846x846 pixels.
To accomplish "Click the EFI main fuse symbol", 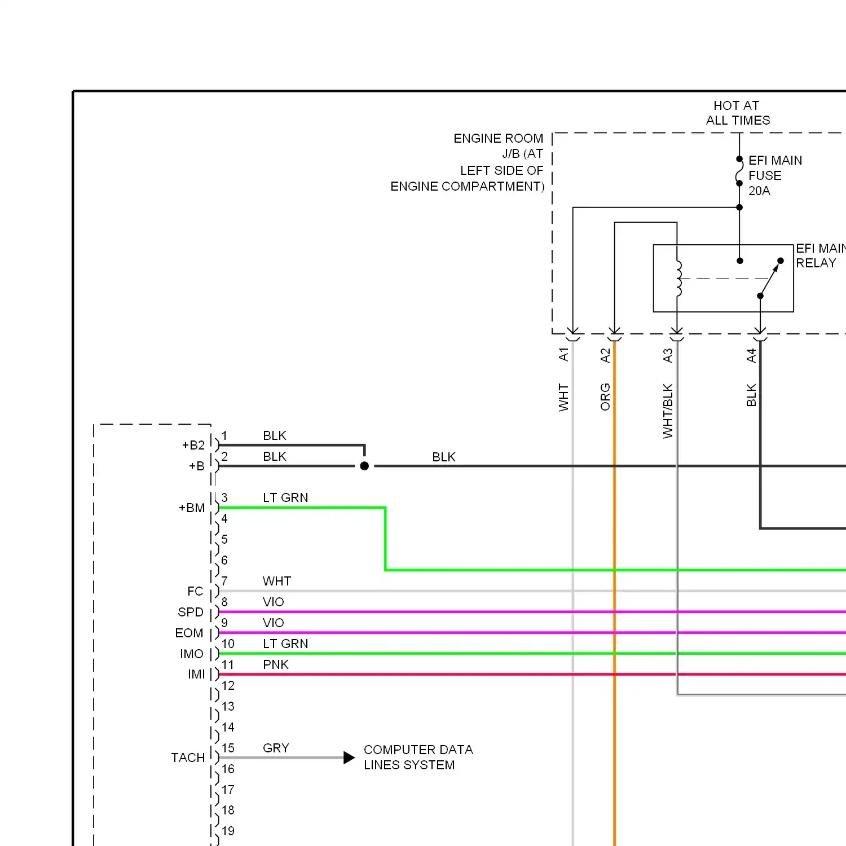I will [739, 171].
